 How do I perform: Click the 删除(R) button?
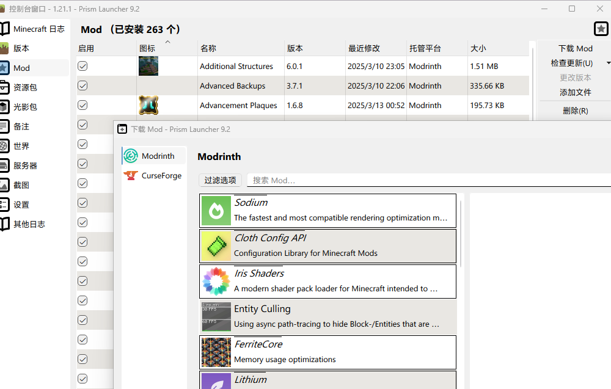coord(575,111)
